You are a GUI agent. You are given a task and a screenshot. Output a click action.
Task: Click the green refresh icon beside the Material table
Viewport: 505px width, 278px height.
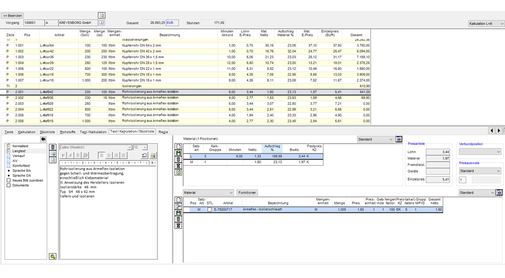point(178,172)
